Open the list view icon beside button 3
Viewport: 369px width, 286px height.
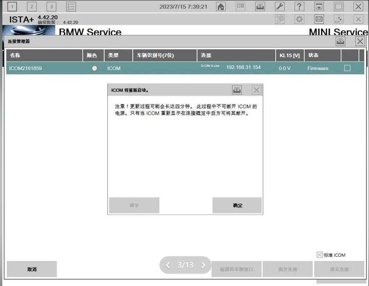[71, 7]
